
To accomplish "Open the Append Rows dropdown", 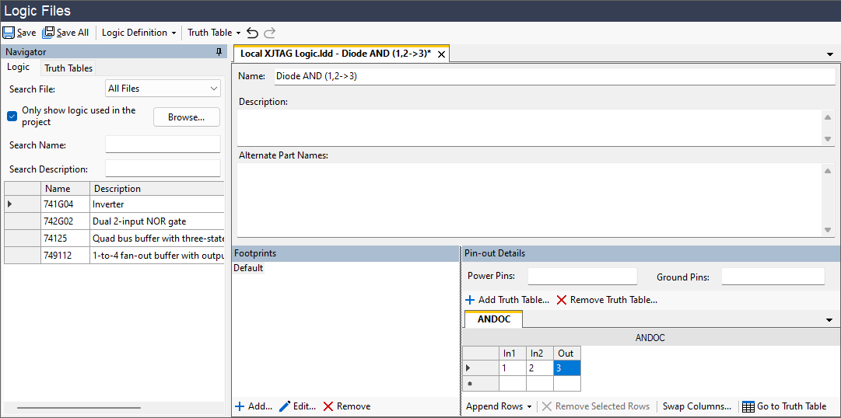I will [x=498, y=406].
